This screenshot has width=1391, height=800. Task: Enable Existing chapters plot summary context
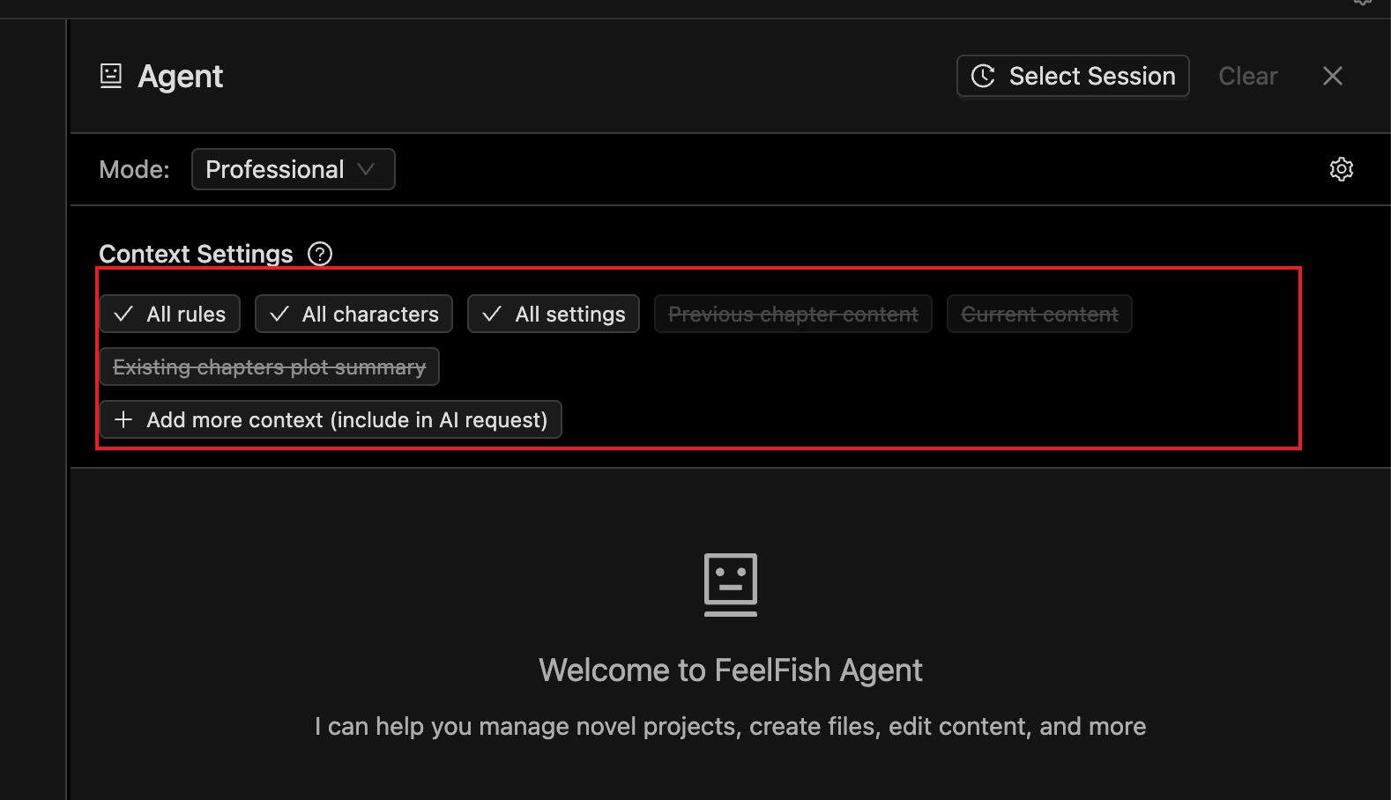tap(270, 367)
